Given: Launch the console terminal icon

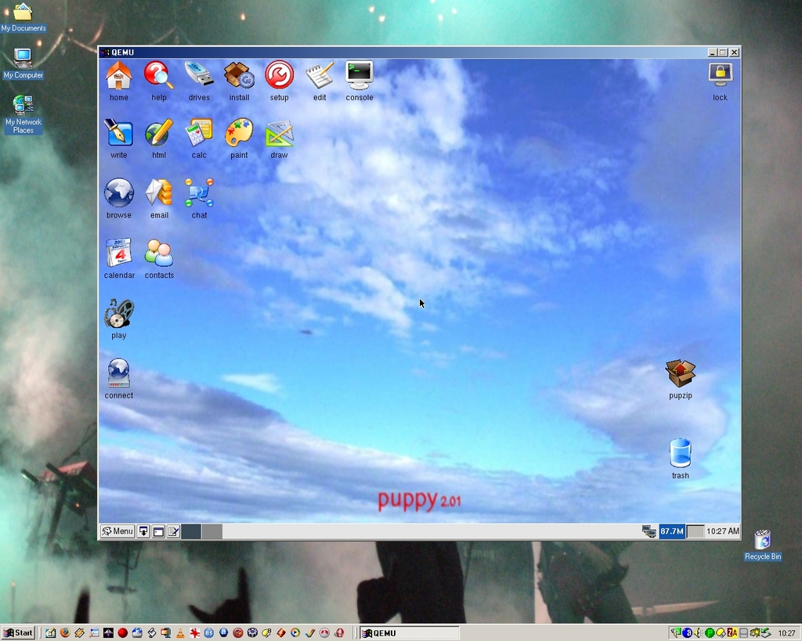Looking at the screenshot, I should tap(359, 81).
